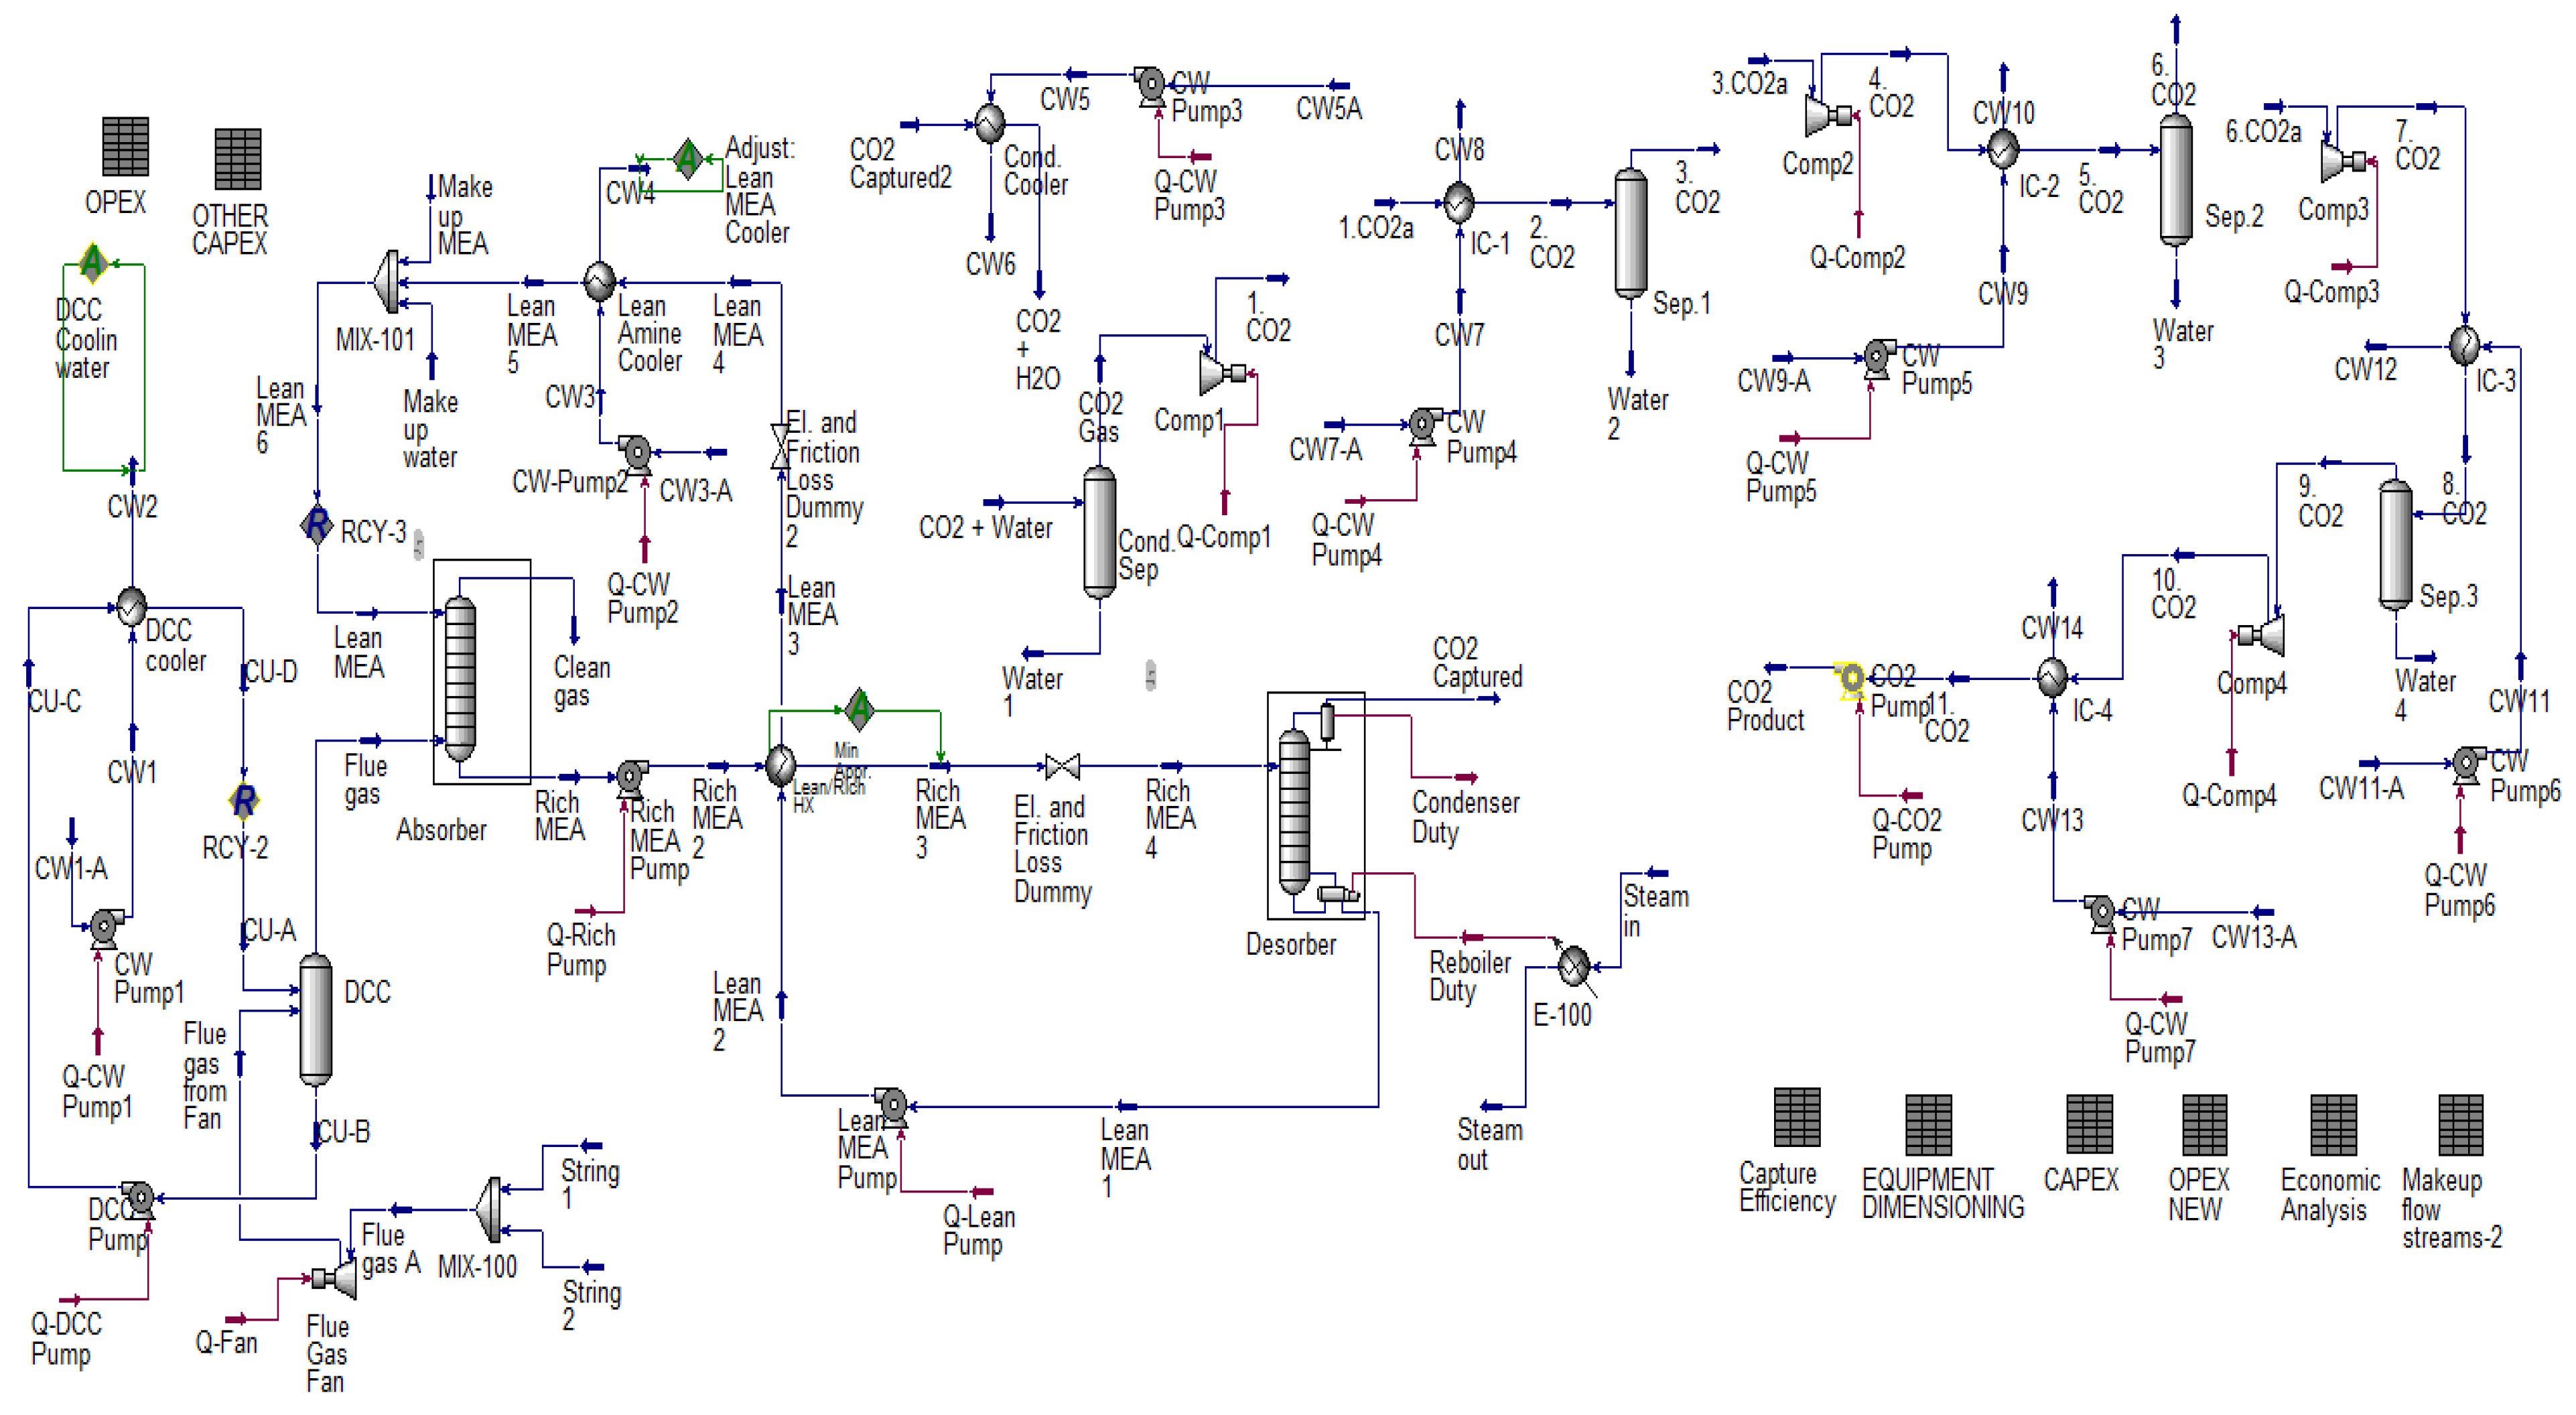
Task: Select the Sep.2 separator vessel
Action: (2176, 180)
